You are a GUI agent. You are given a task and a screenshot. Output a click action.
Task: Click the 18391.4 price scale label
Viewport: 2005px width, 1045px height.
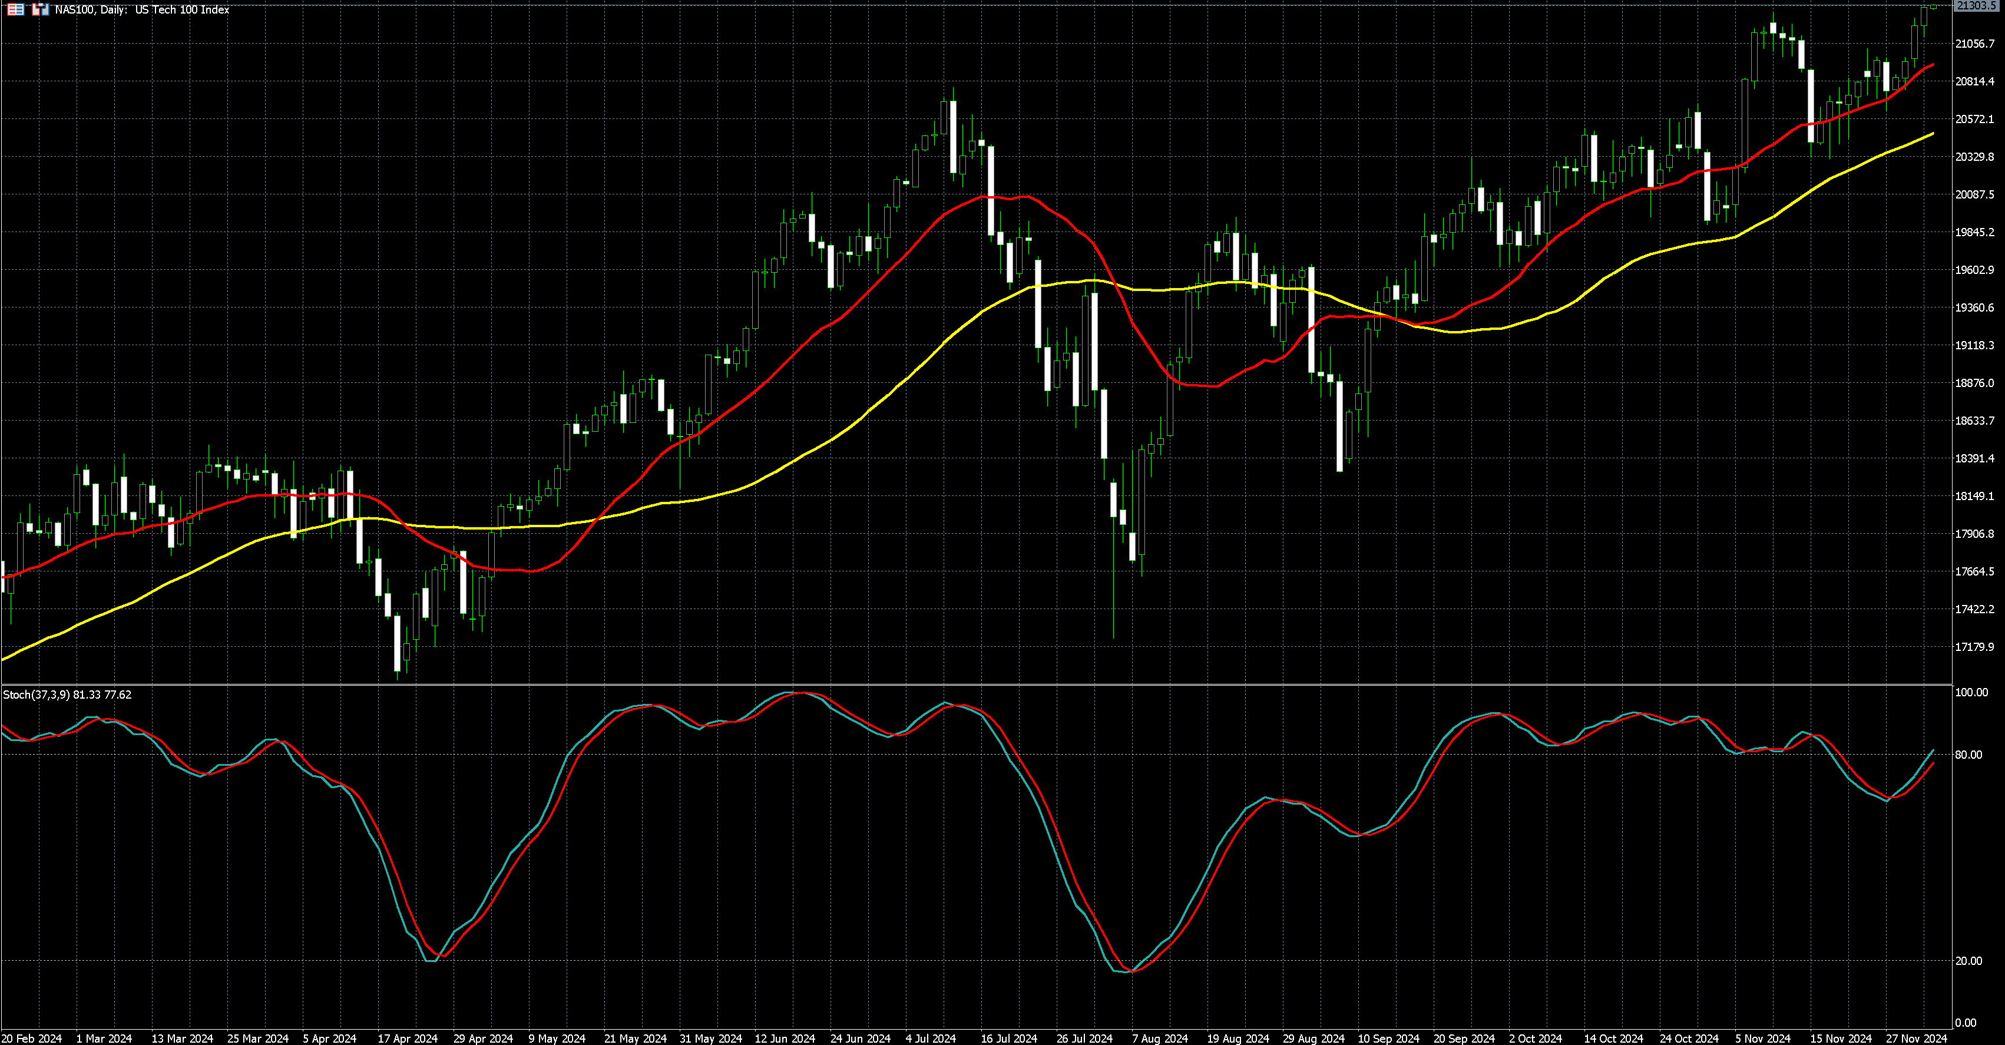pos(1974,459)
